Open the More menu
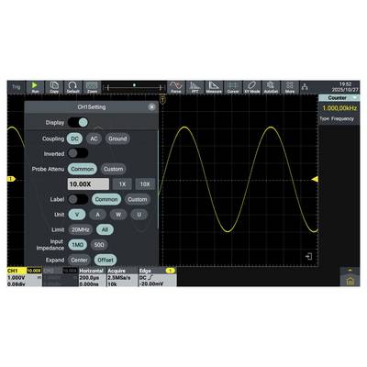367x367 pixels. click(290, 87)
